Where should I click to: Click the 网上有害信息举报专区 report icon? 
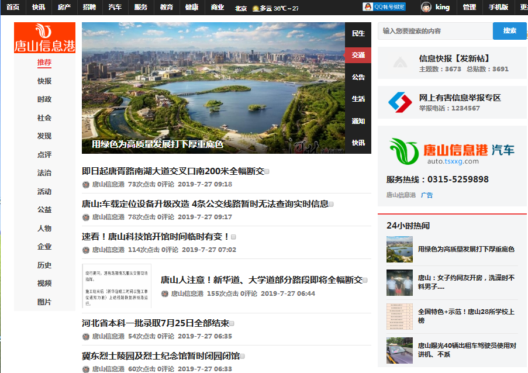point(400,102)
